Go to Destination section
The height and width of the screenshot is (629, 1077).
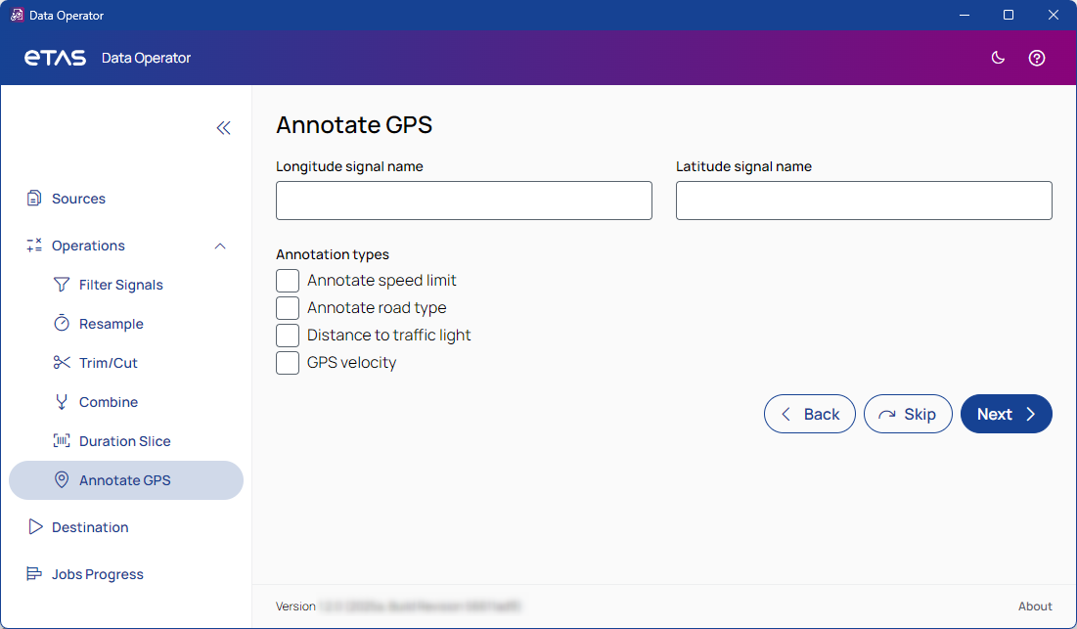tap(90, 527)
